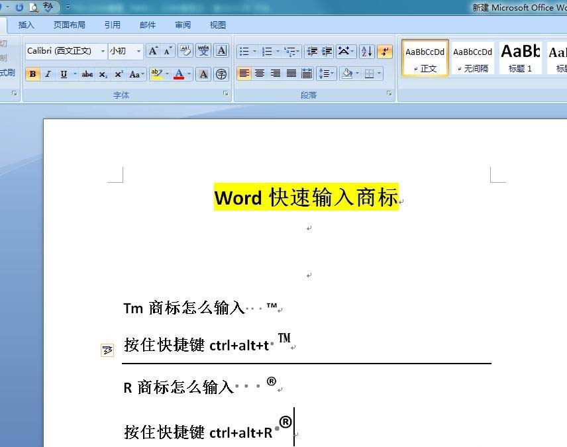Image resolution: width=567 pixels, height=447 pixels.
Task: Open the Phonetic Guide (wén) tool
Action: (x=203, y=51)
